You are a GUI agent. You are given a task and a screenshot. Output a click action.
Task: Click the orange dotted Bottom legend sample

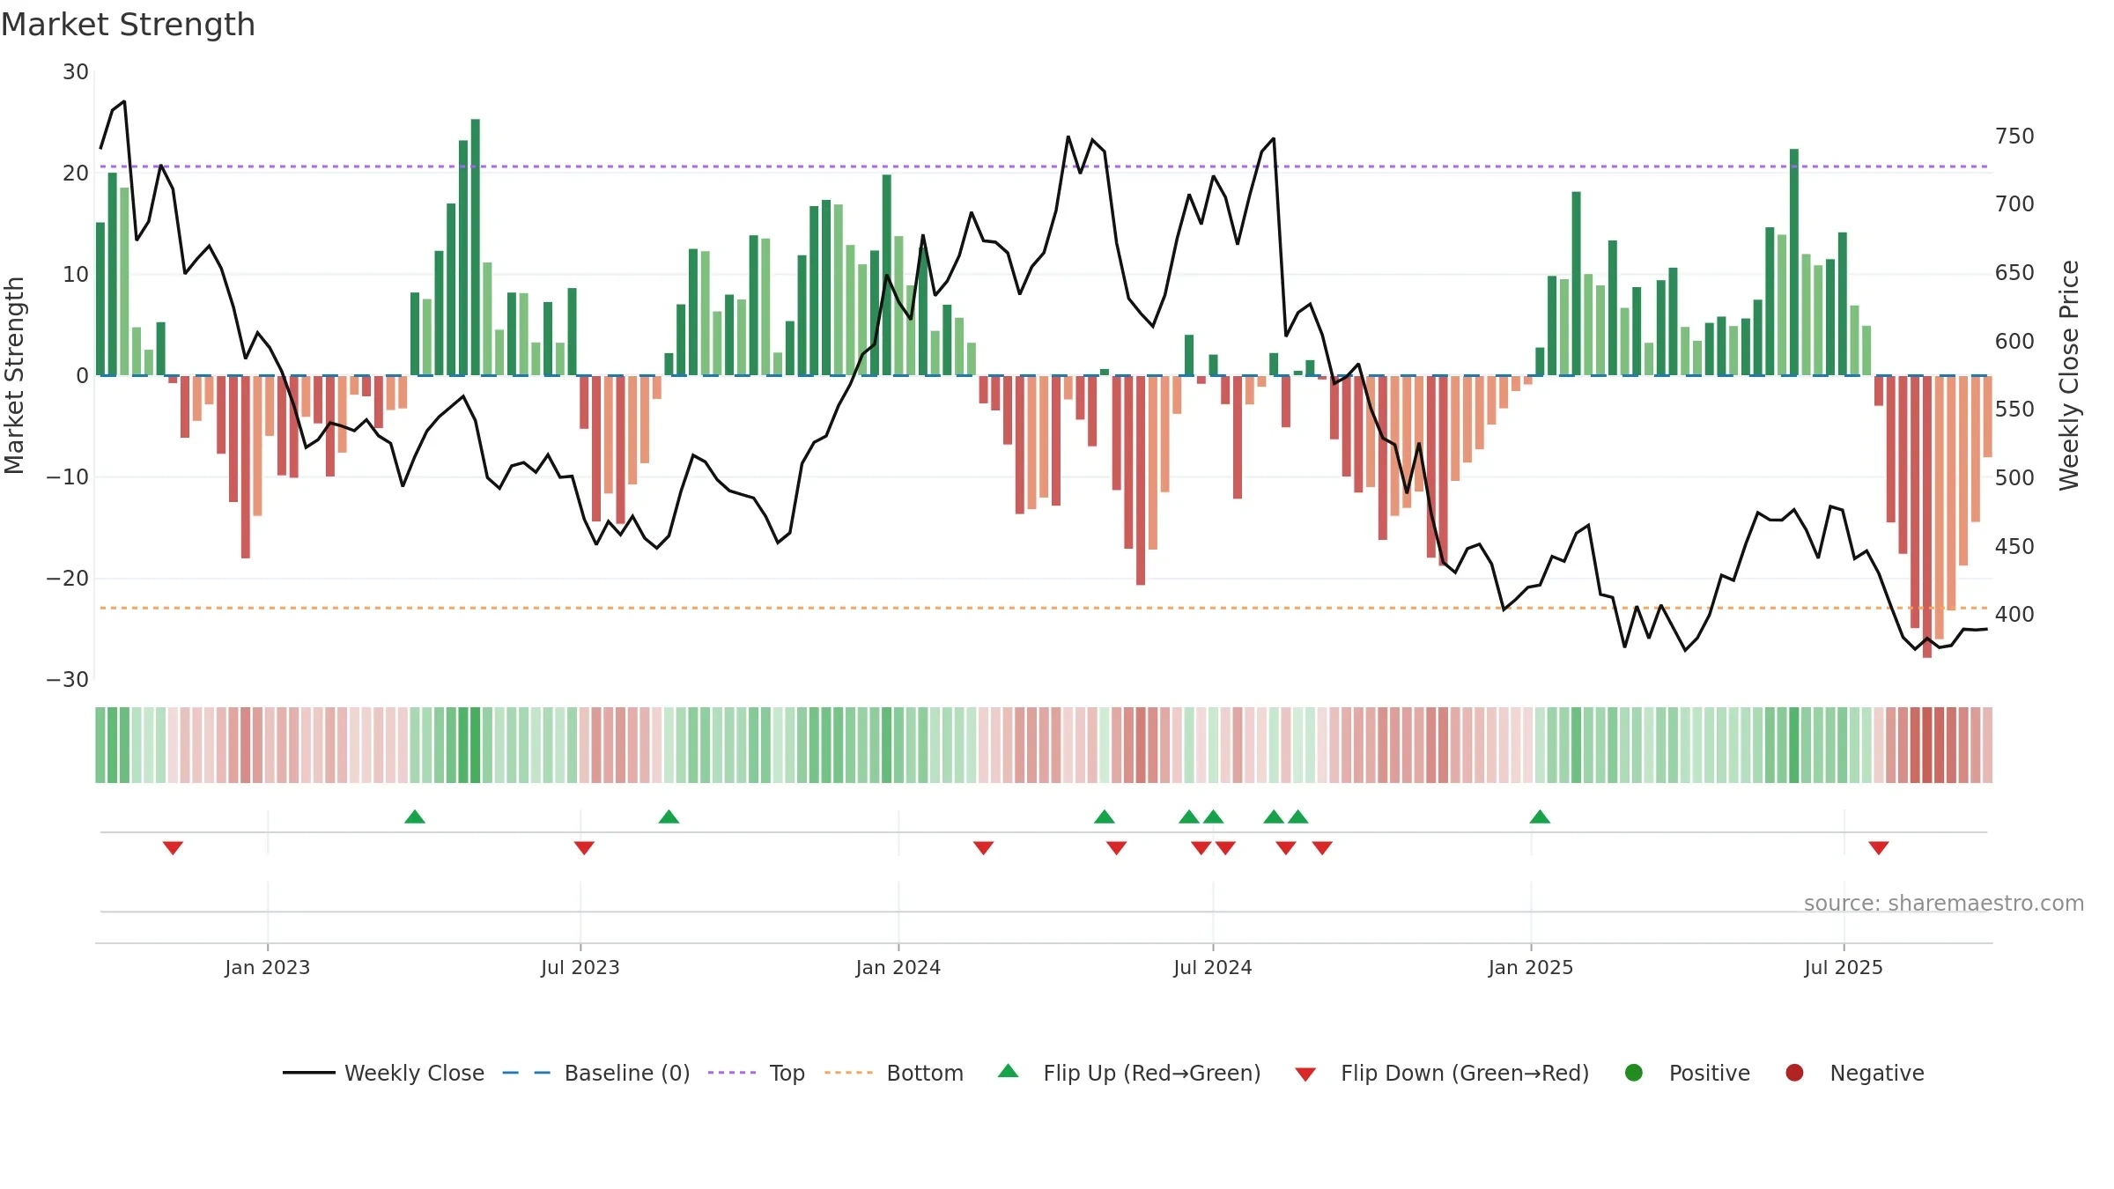[x=849, y=1073]
